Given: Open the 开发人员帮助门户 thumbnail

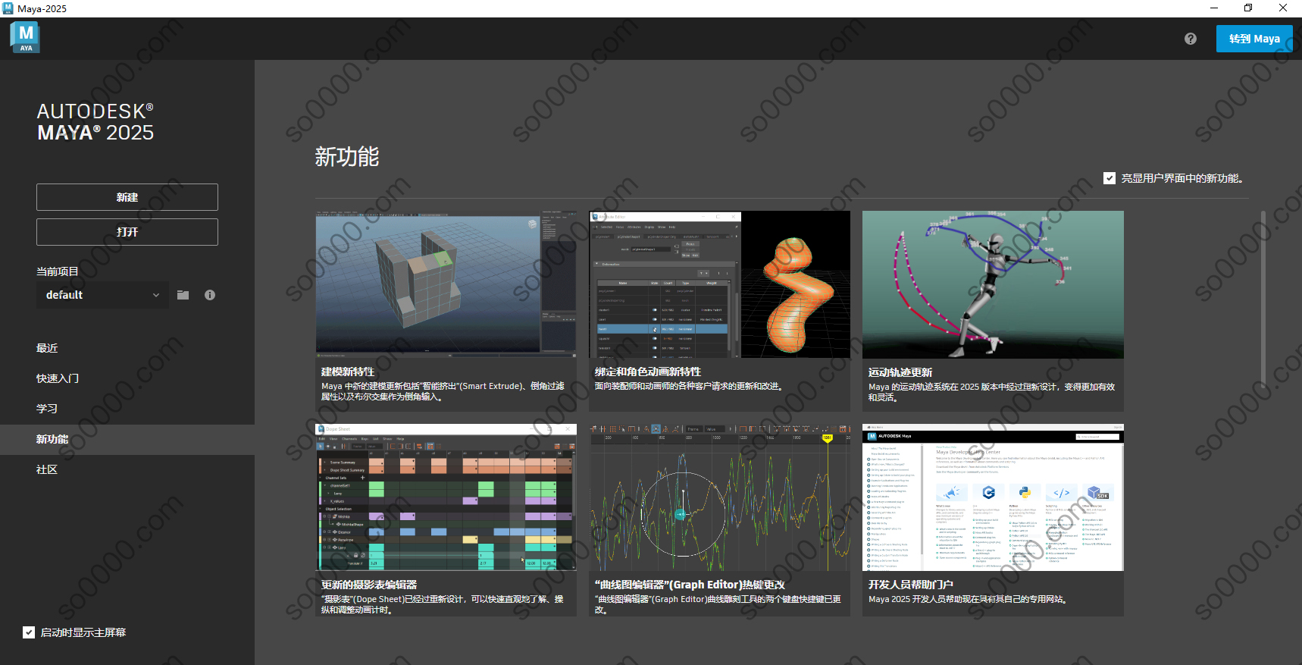Looking at the screenshot, I should 993,497.
